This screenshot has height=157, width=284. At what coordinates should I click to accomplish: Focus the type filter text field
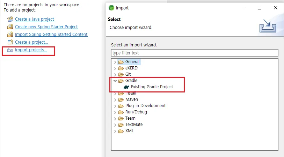pos(195,53)
